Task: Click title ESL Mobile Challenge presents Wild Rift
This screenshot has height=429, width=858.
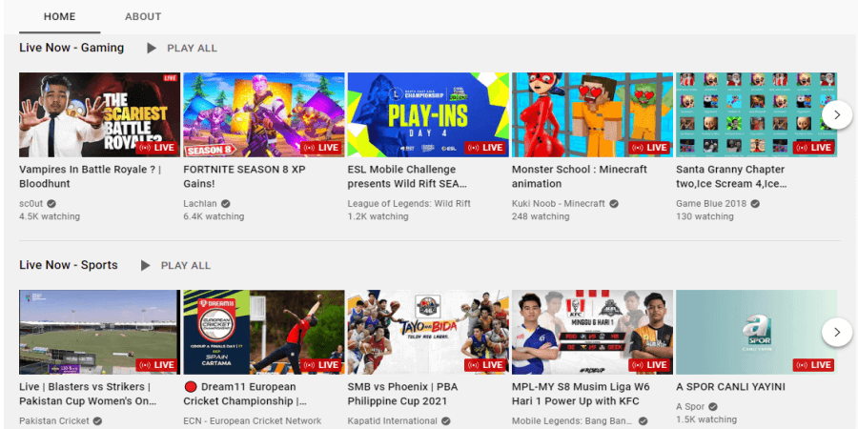Action: pos(407,176)
